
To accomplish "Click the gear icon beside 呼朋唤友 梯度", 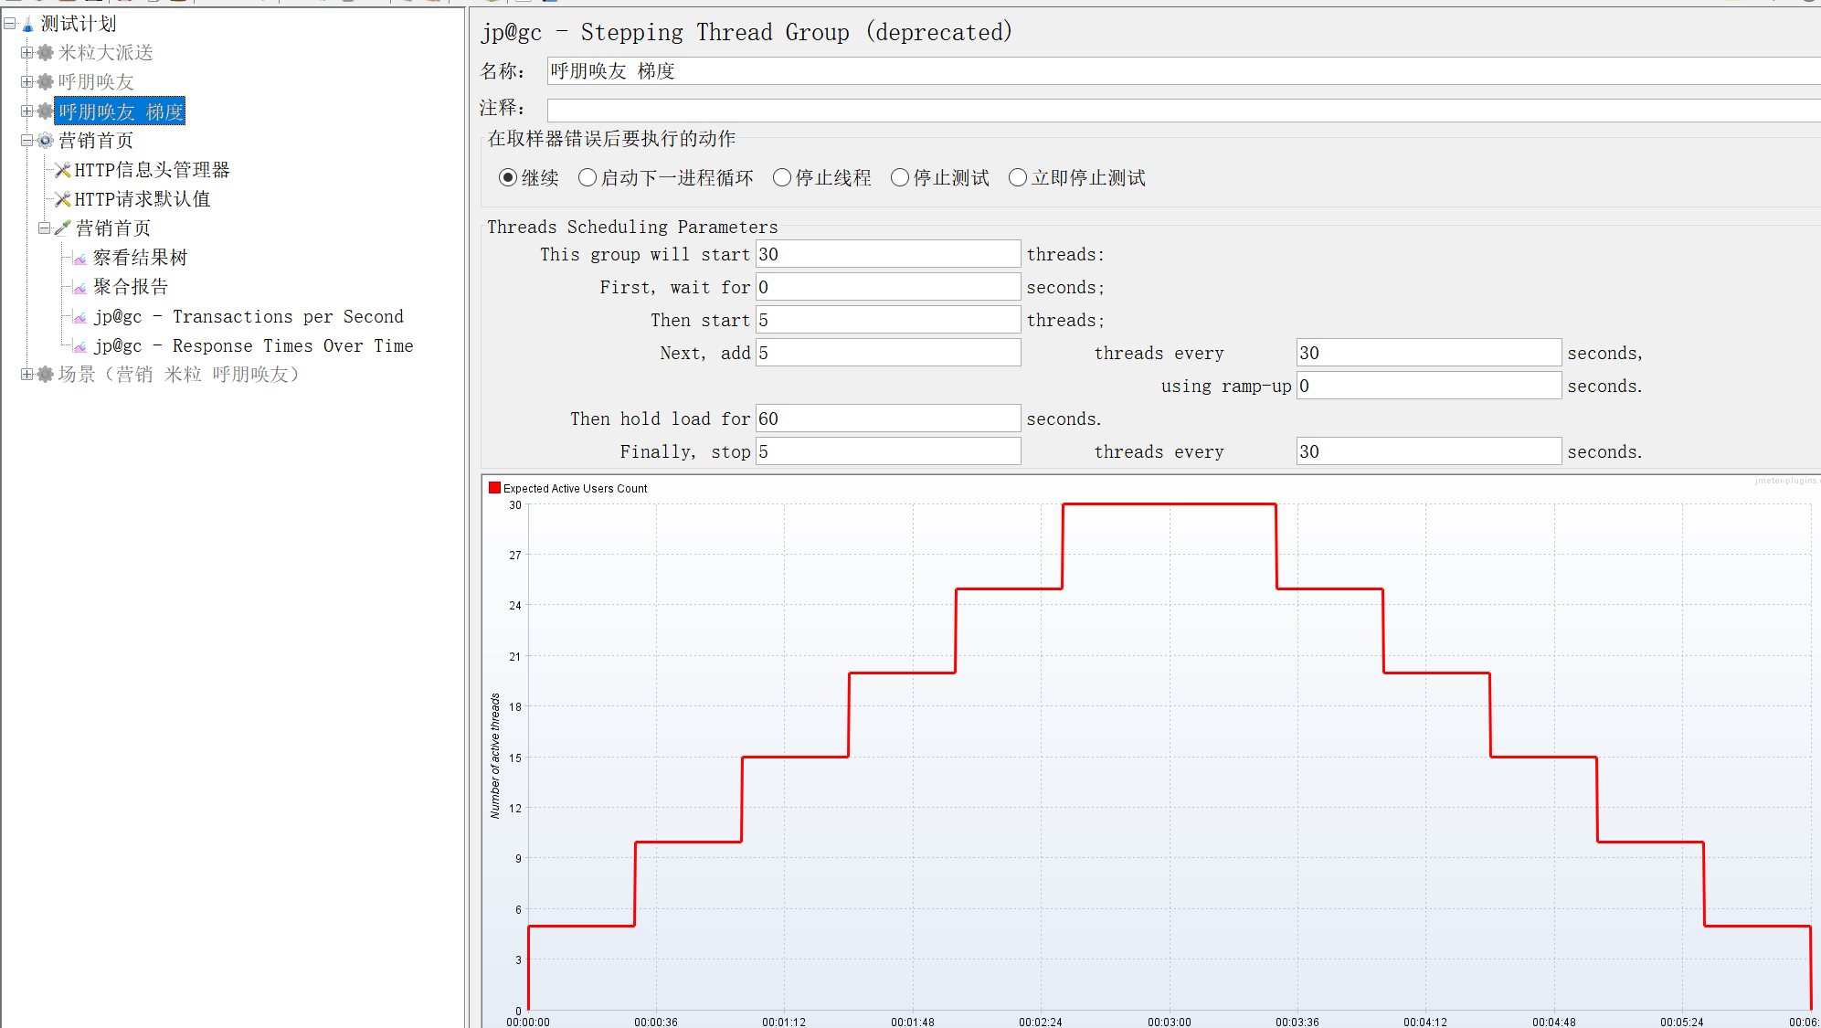I will (x=45, y=111).
